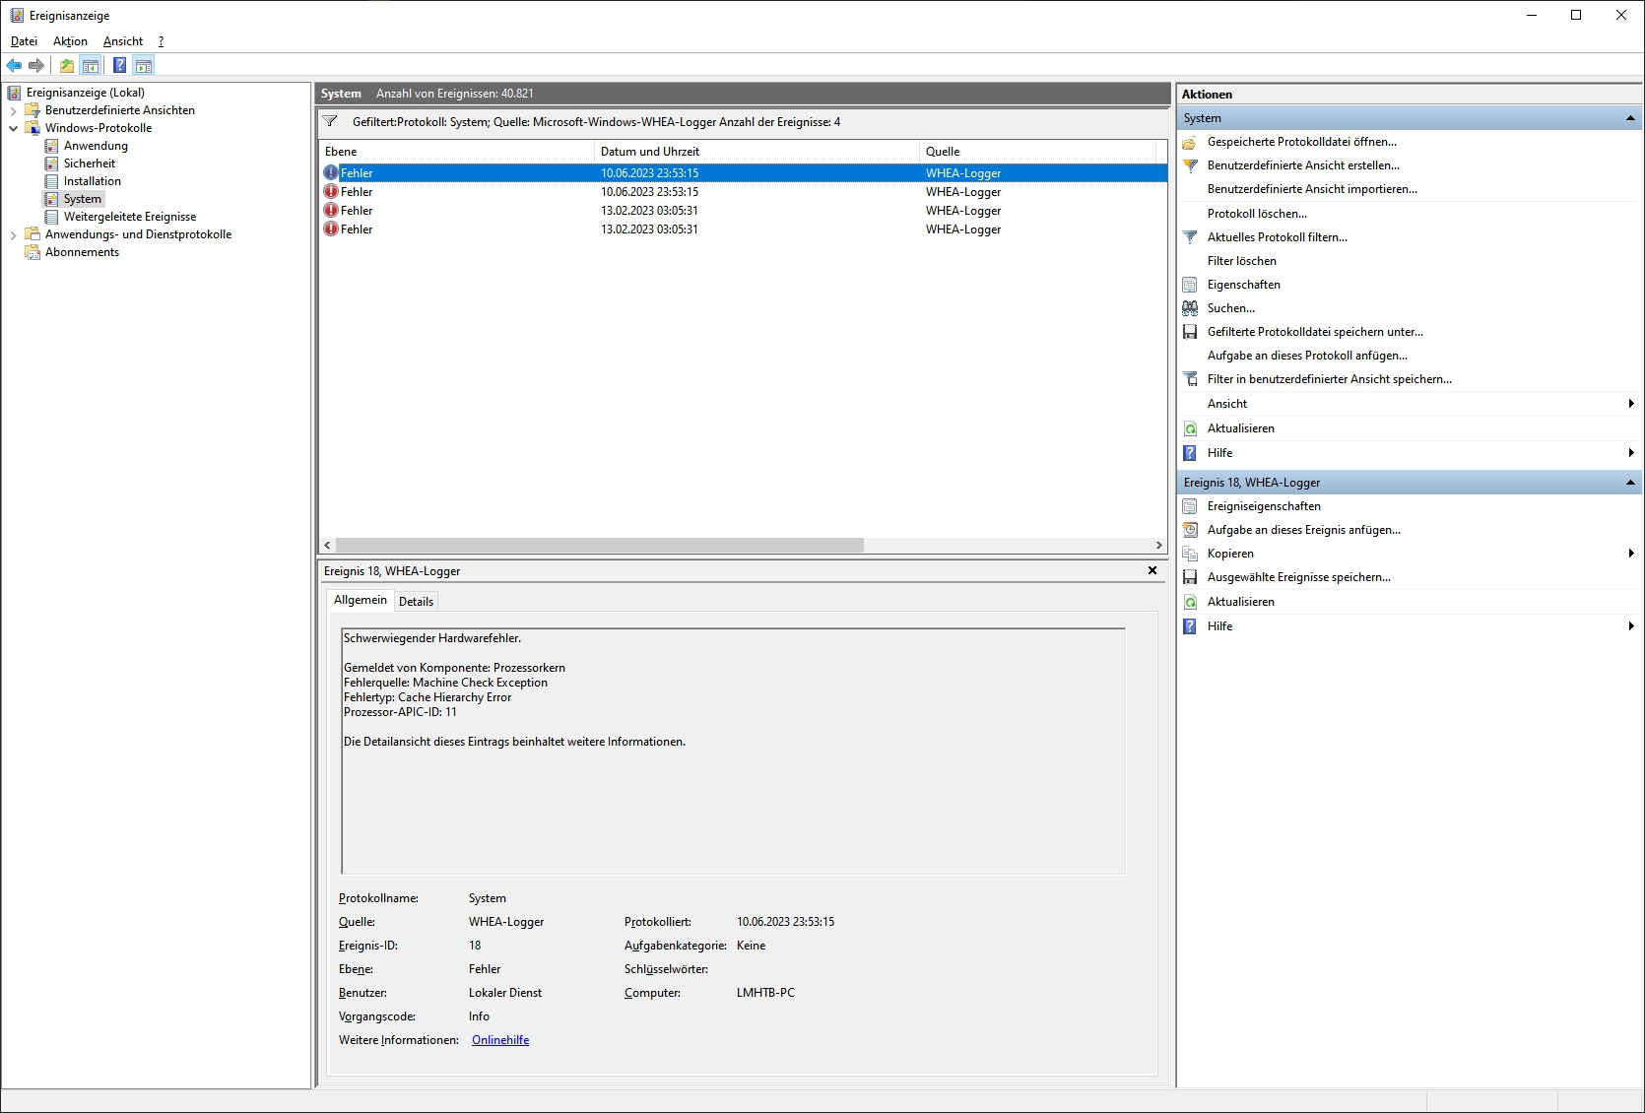Select the System log in the tree

pyautogui.click(x=83, y=199)
